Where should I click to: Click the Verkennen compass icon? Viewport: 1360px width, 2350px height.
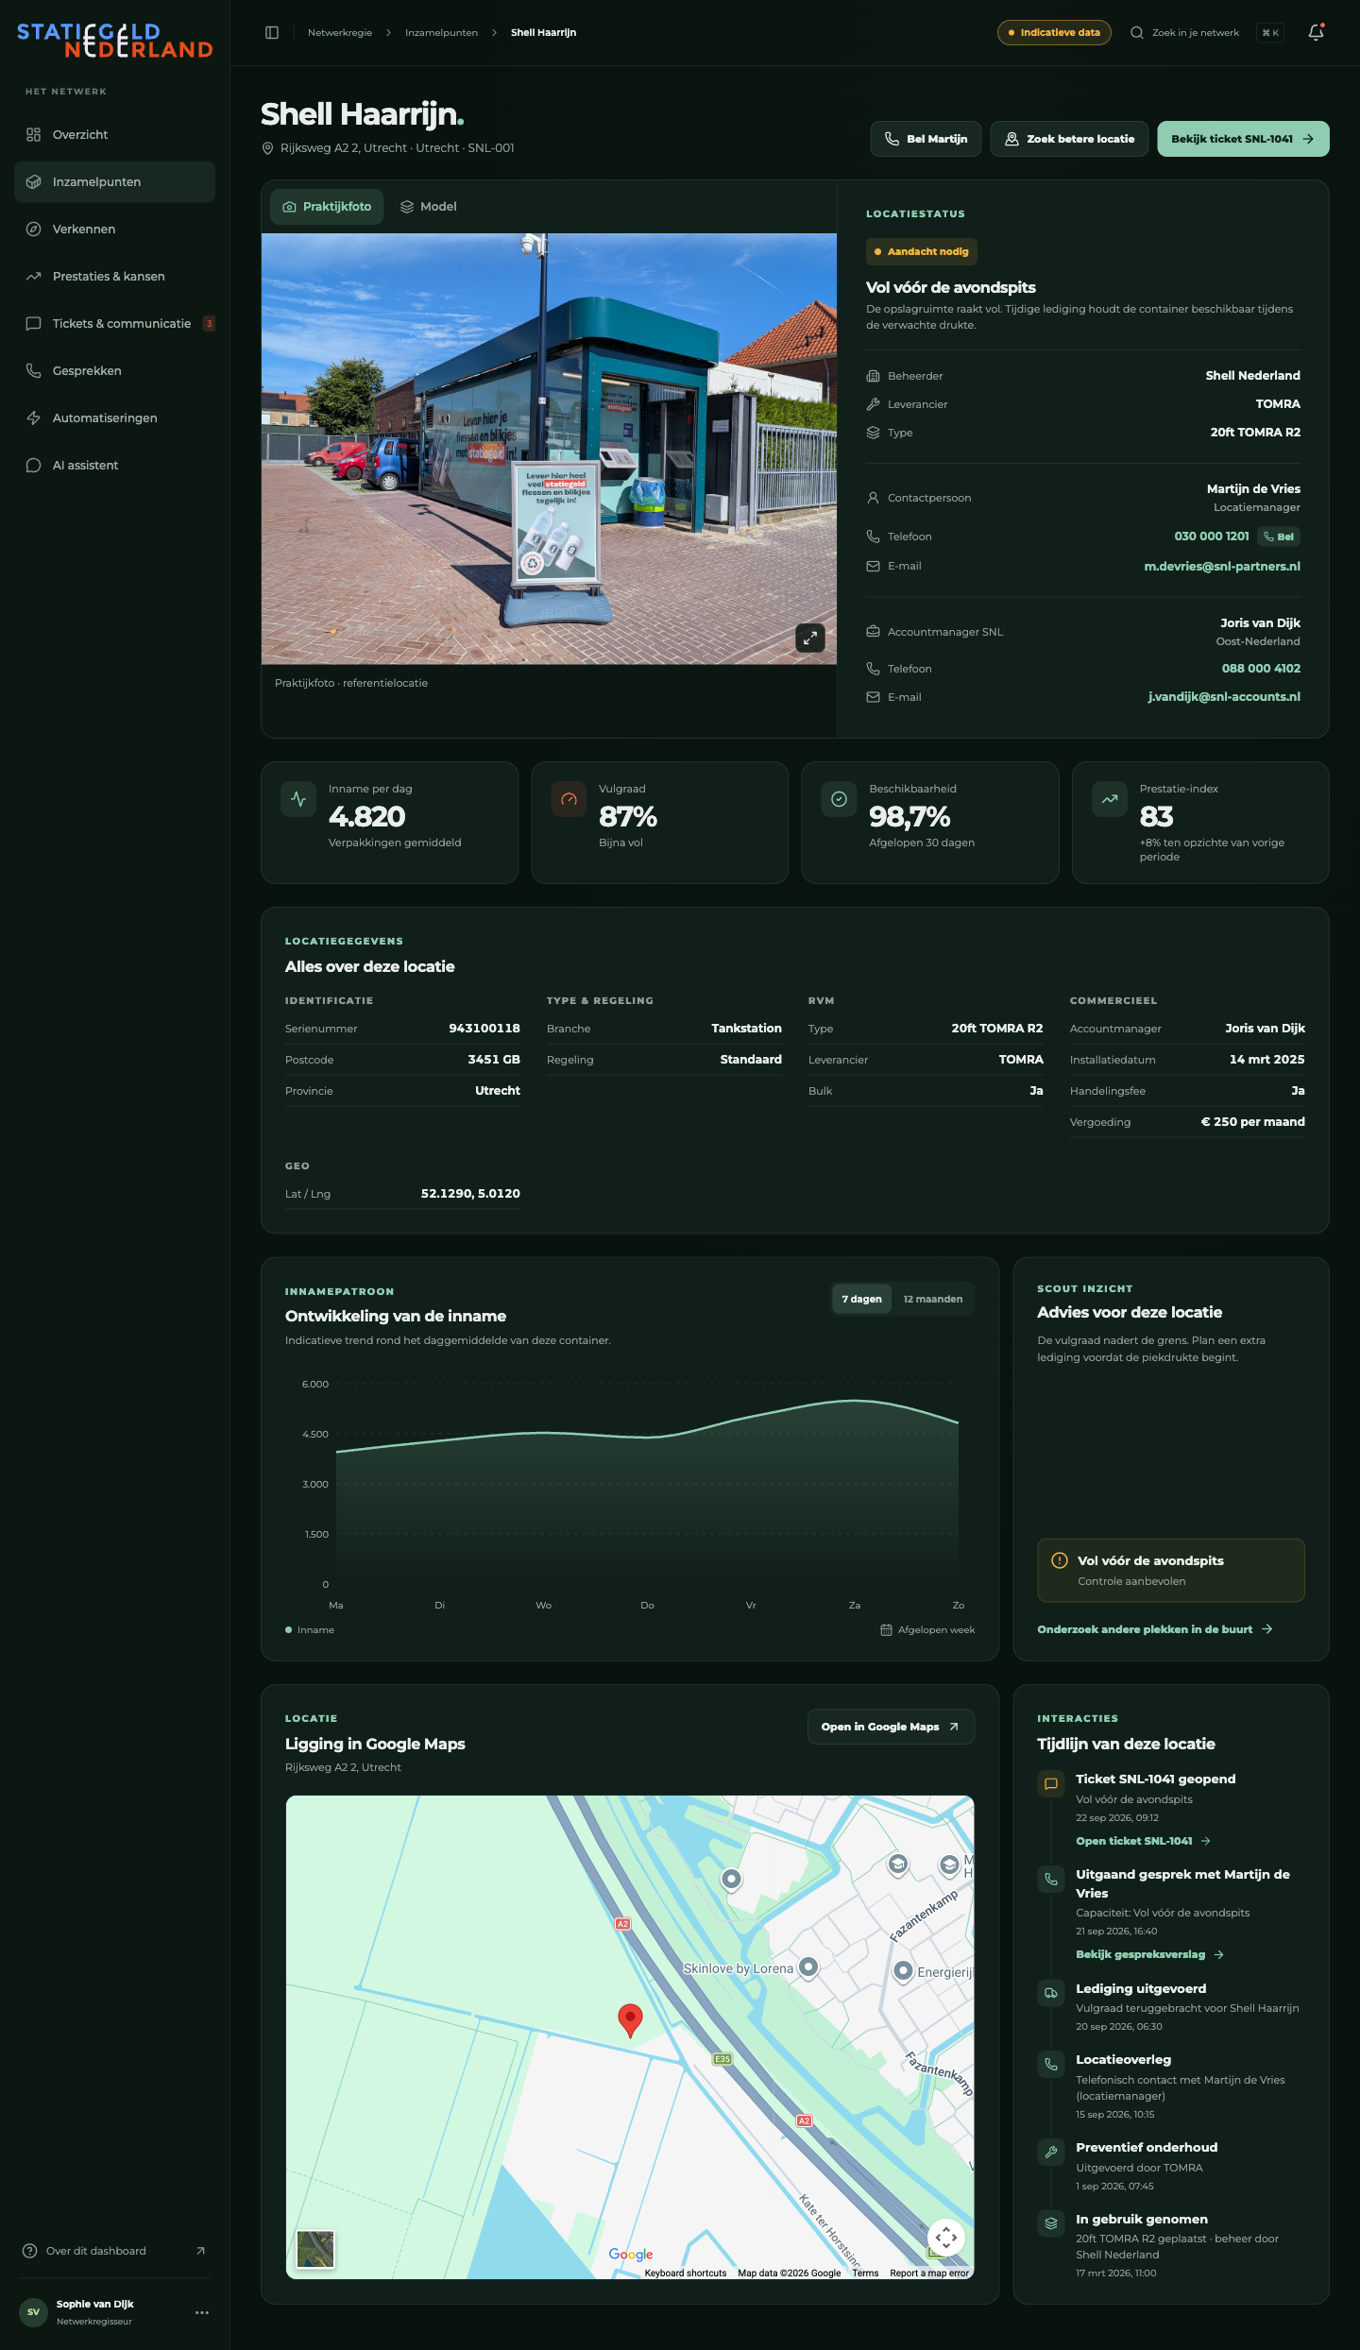click(34, 230)
